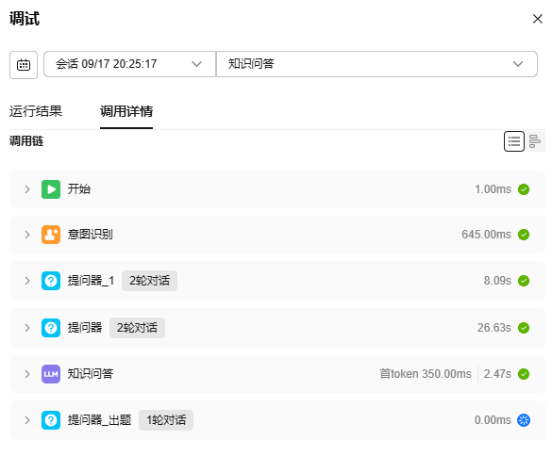This screenshot has height=473, width=552.
Task: Expand the 意图识别 node details
Action: (27, 235)
